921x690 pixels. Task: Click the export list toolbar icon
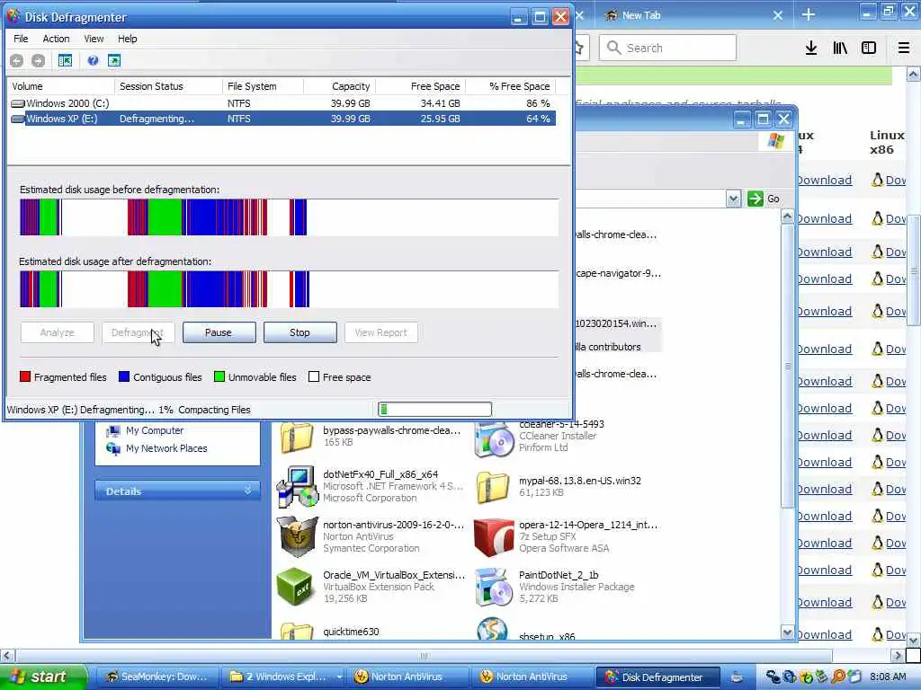click(x=114, y=60)
